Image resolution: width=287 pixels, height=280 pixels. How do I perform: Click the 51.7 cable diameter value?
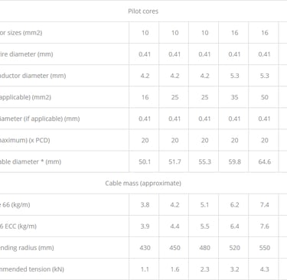tap(174, 161)
